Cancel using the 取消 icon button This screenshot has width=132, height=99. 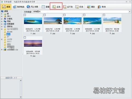pyautogui.click(x=102, y=7)
